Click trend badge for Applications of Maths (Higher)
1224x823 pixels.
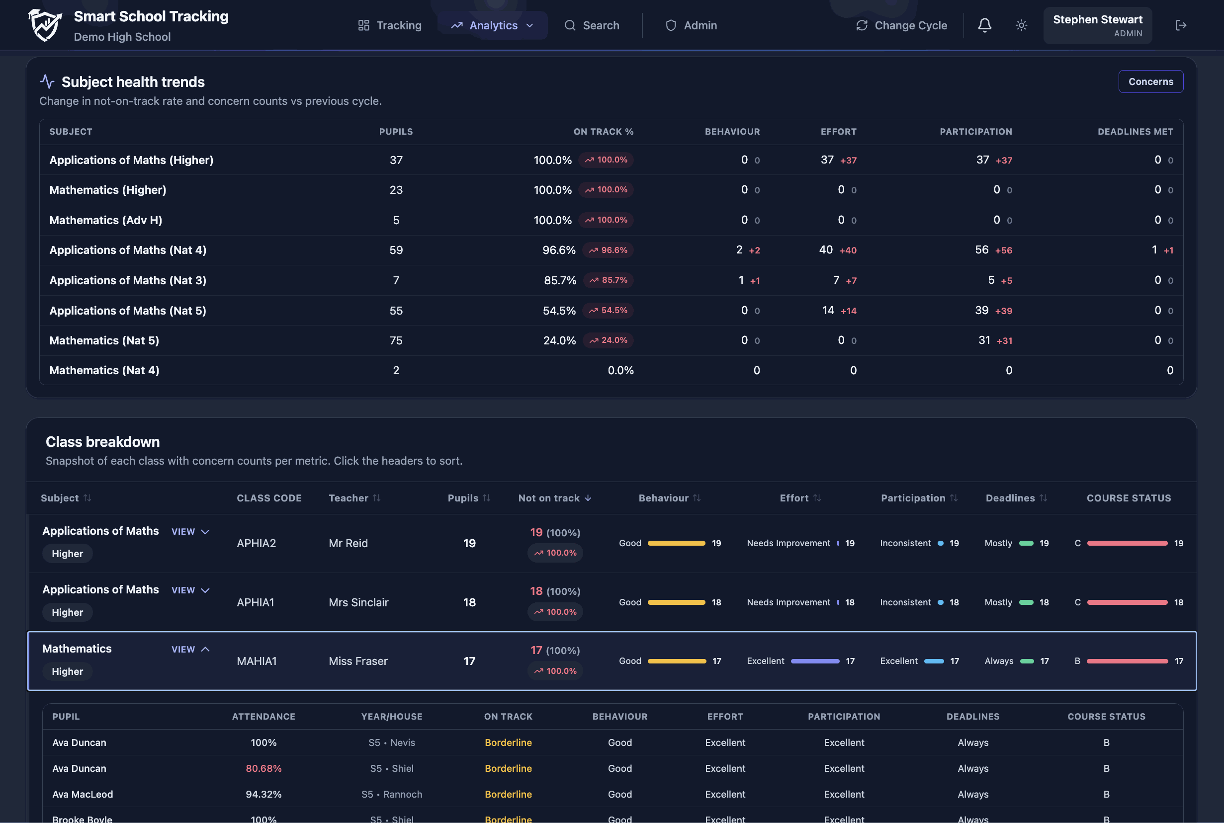coord(606,160)
